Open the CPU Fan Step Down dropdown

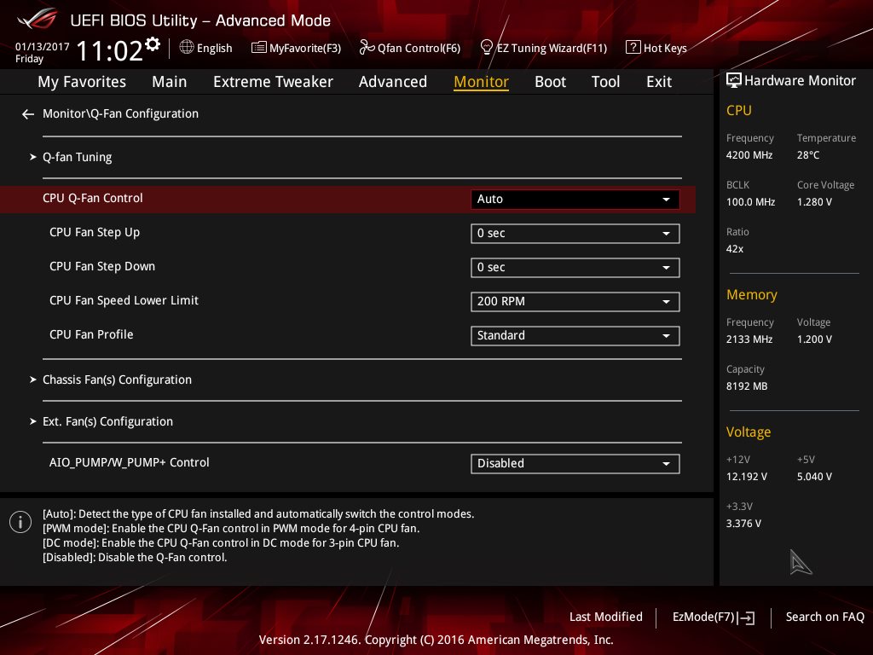pos(575,267)
